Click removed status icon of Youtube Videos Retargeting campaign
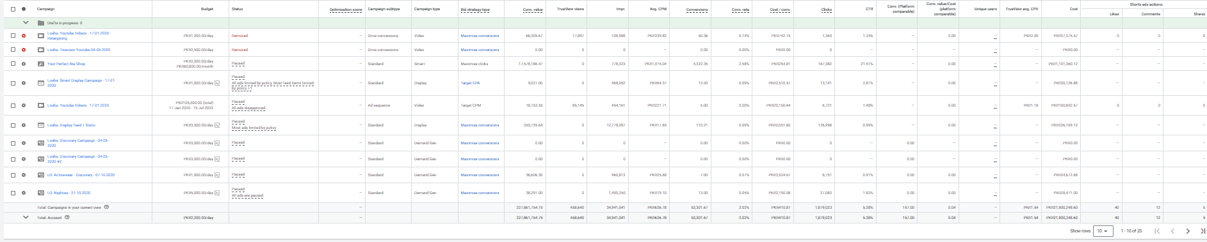This screenshot has width=1207, height=242. coord(24,36)
